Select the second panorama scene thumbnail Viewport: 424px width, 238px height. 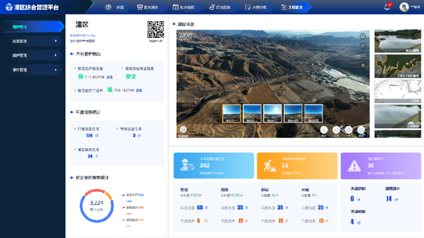(x=252, y=114)
